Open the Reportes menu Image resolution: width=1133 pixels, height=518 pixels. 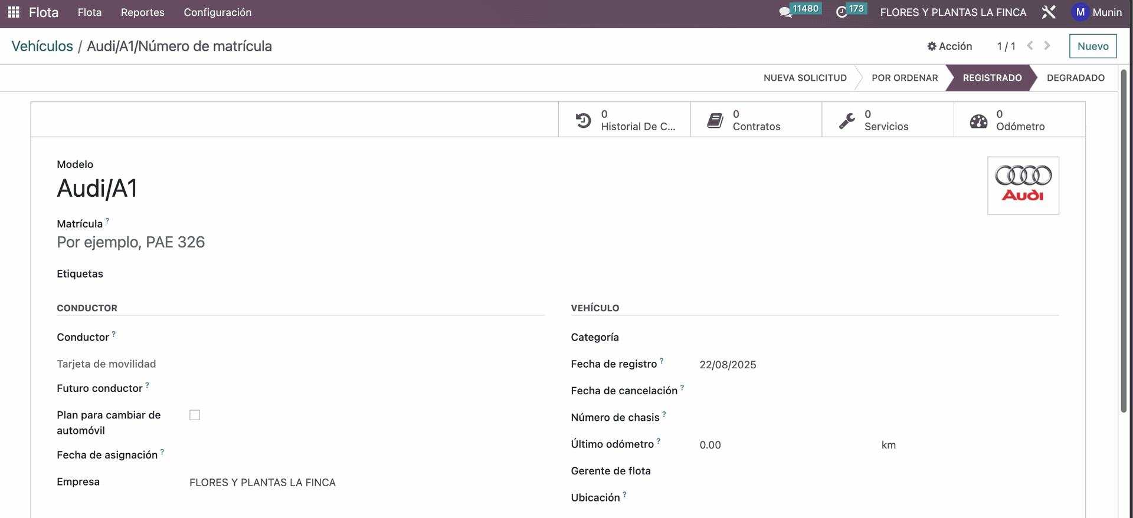(143, 12)
